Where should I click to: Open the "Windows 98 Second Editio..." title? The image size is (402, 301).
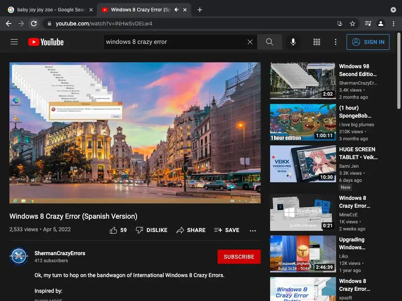(358, 70)
